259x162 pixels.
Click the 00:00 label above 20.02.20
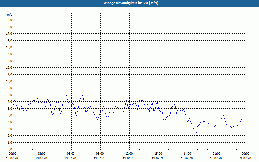(246, 154)
